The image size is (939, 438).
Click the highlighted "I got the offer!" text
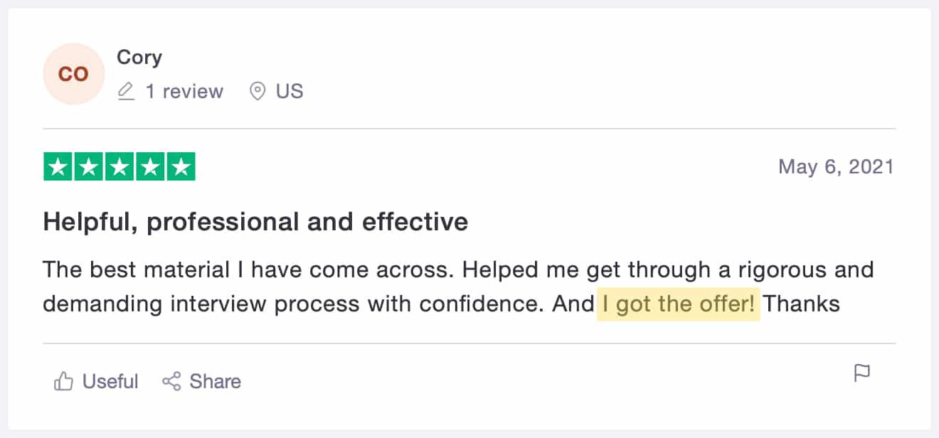tap(678, 304)
